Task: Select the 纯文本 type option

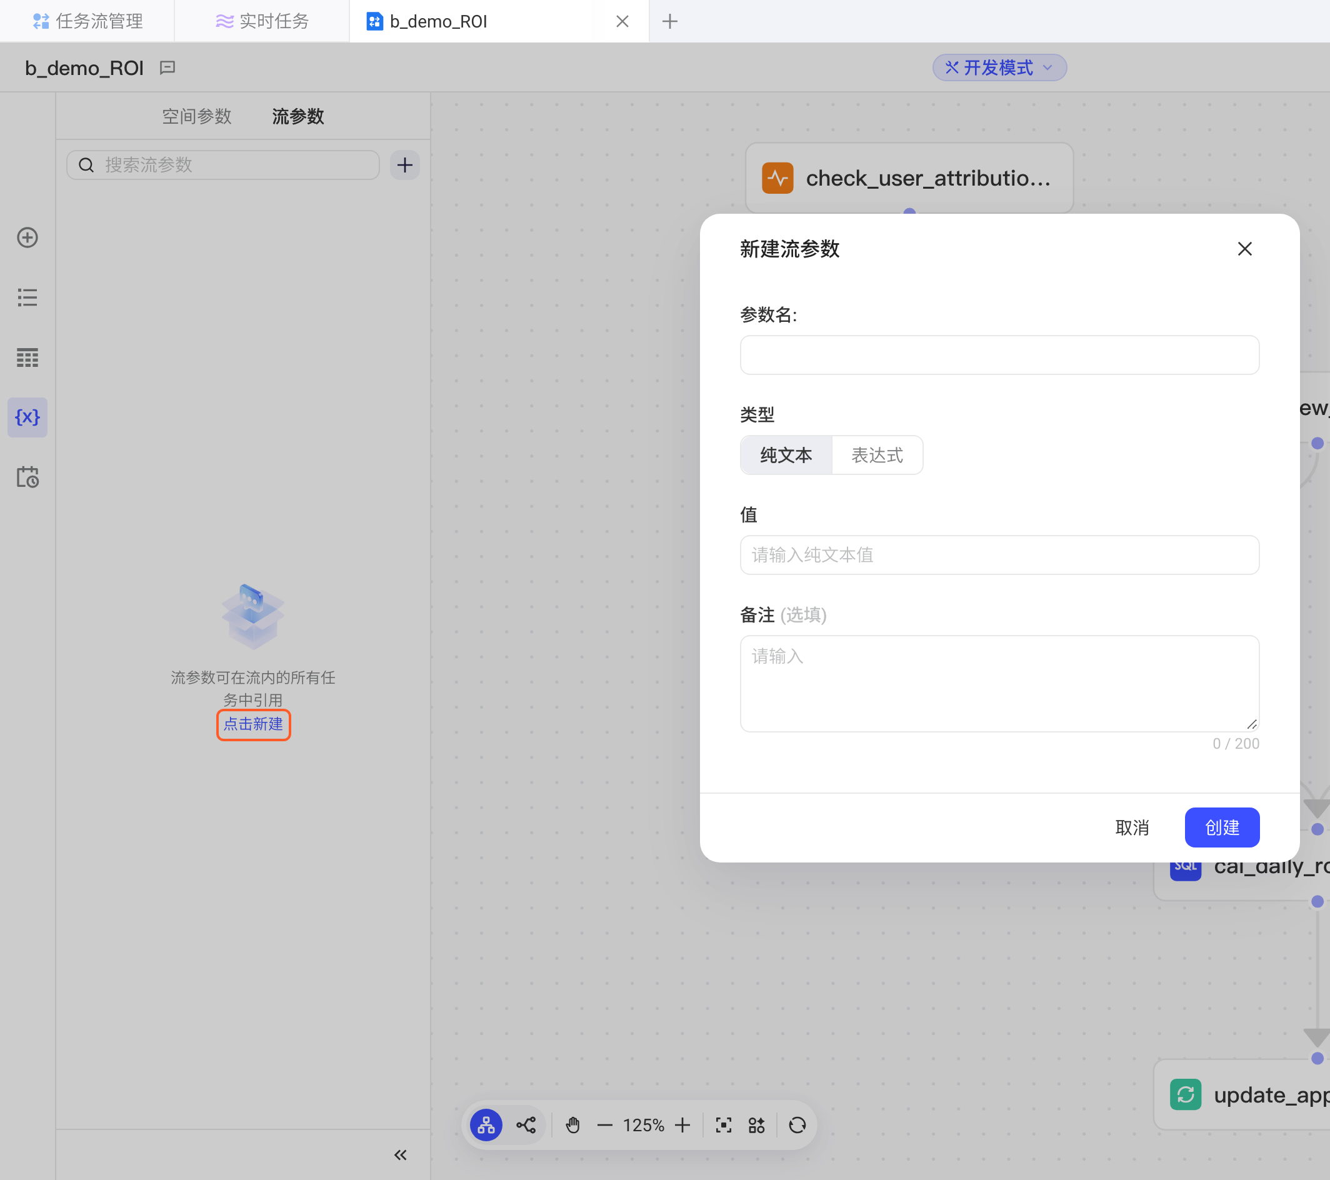Action: point(786,455)
